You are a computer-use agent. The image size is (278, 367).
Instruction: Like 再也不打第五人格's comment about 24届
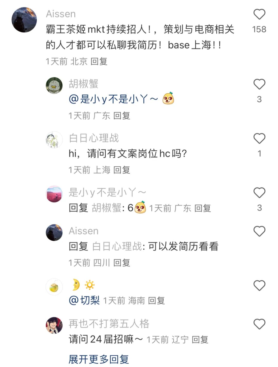(259, 324)
